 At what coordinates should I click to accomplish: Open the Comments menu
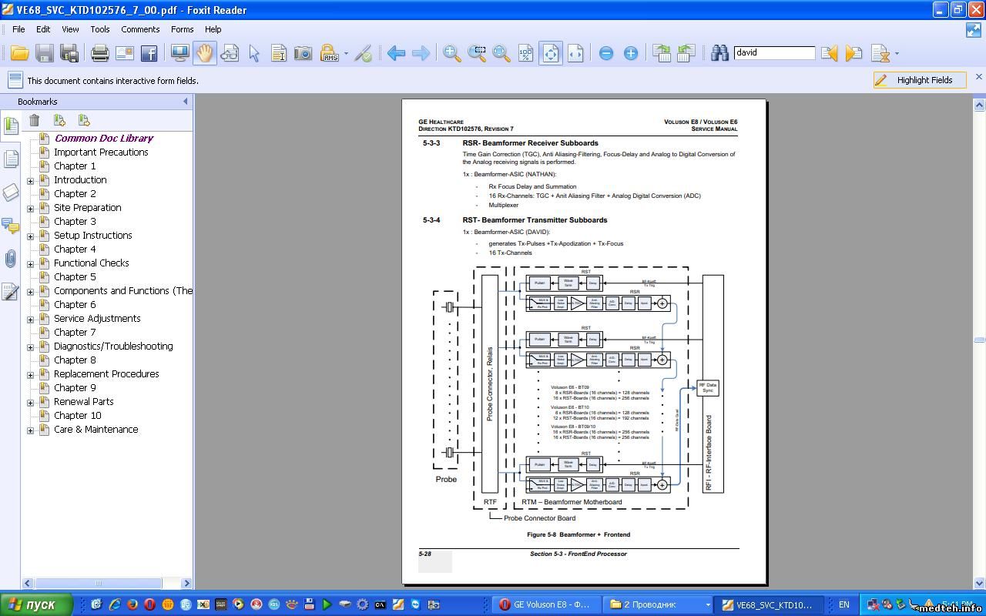point(140,29)
